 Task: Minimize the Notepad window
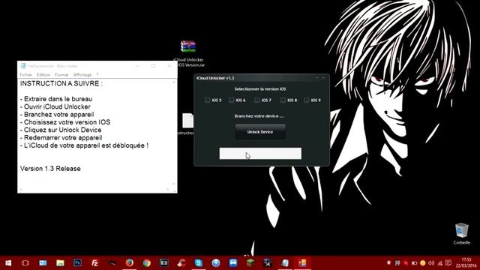[137, 66]
